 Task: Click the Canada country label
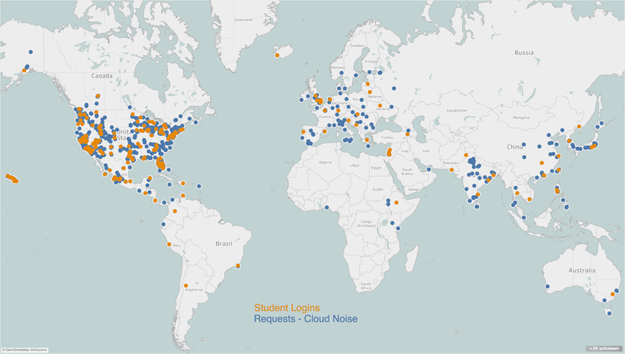point(101,76)
